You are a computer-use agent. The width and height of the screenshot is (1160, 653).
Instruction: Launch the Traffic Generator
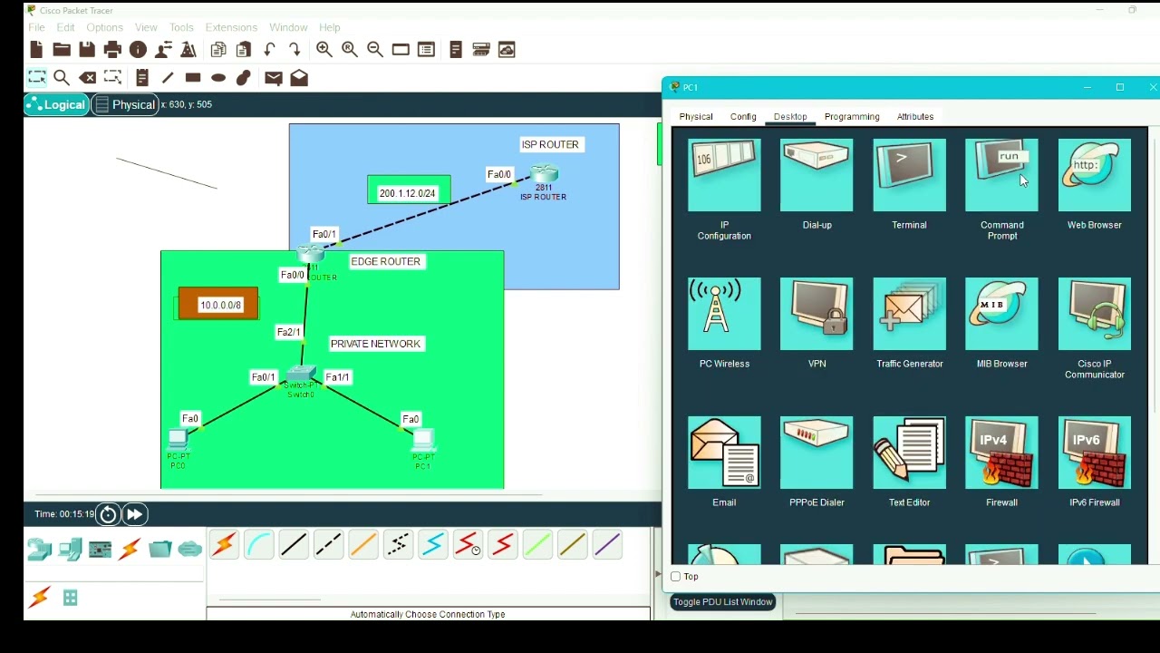(909, 314)
